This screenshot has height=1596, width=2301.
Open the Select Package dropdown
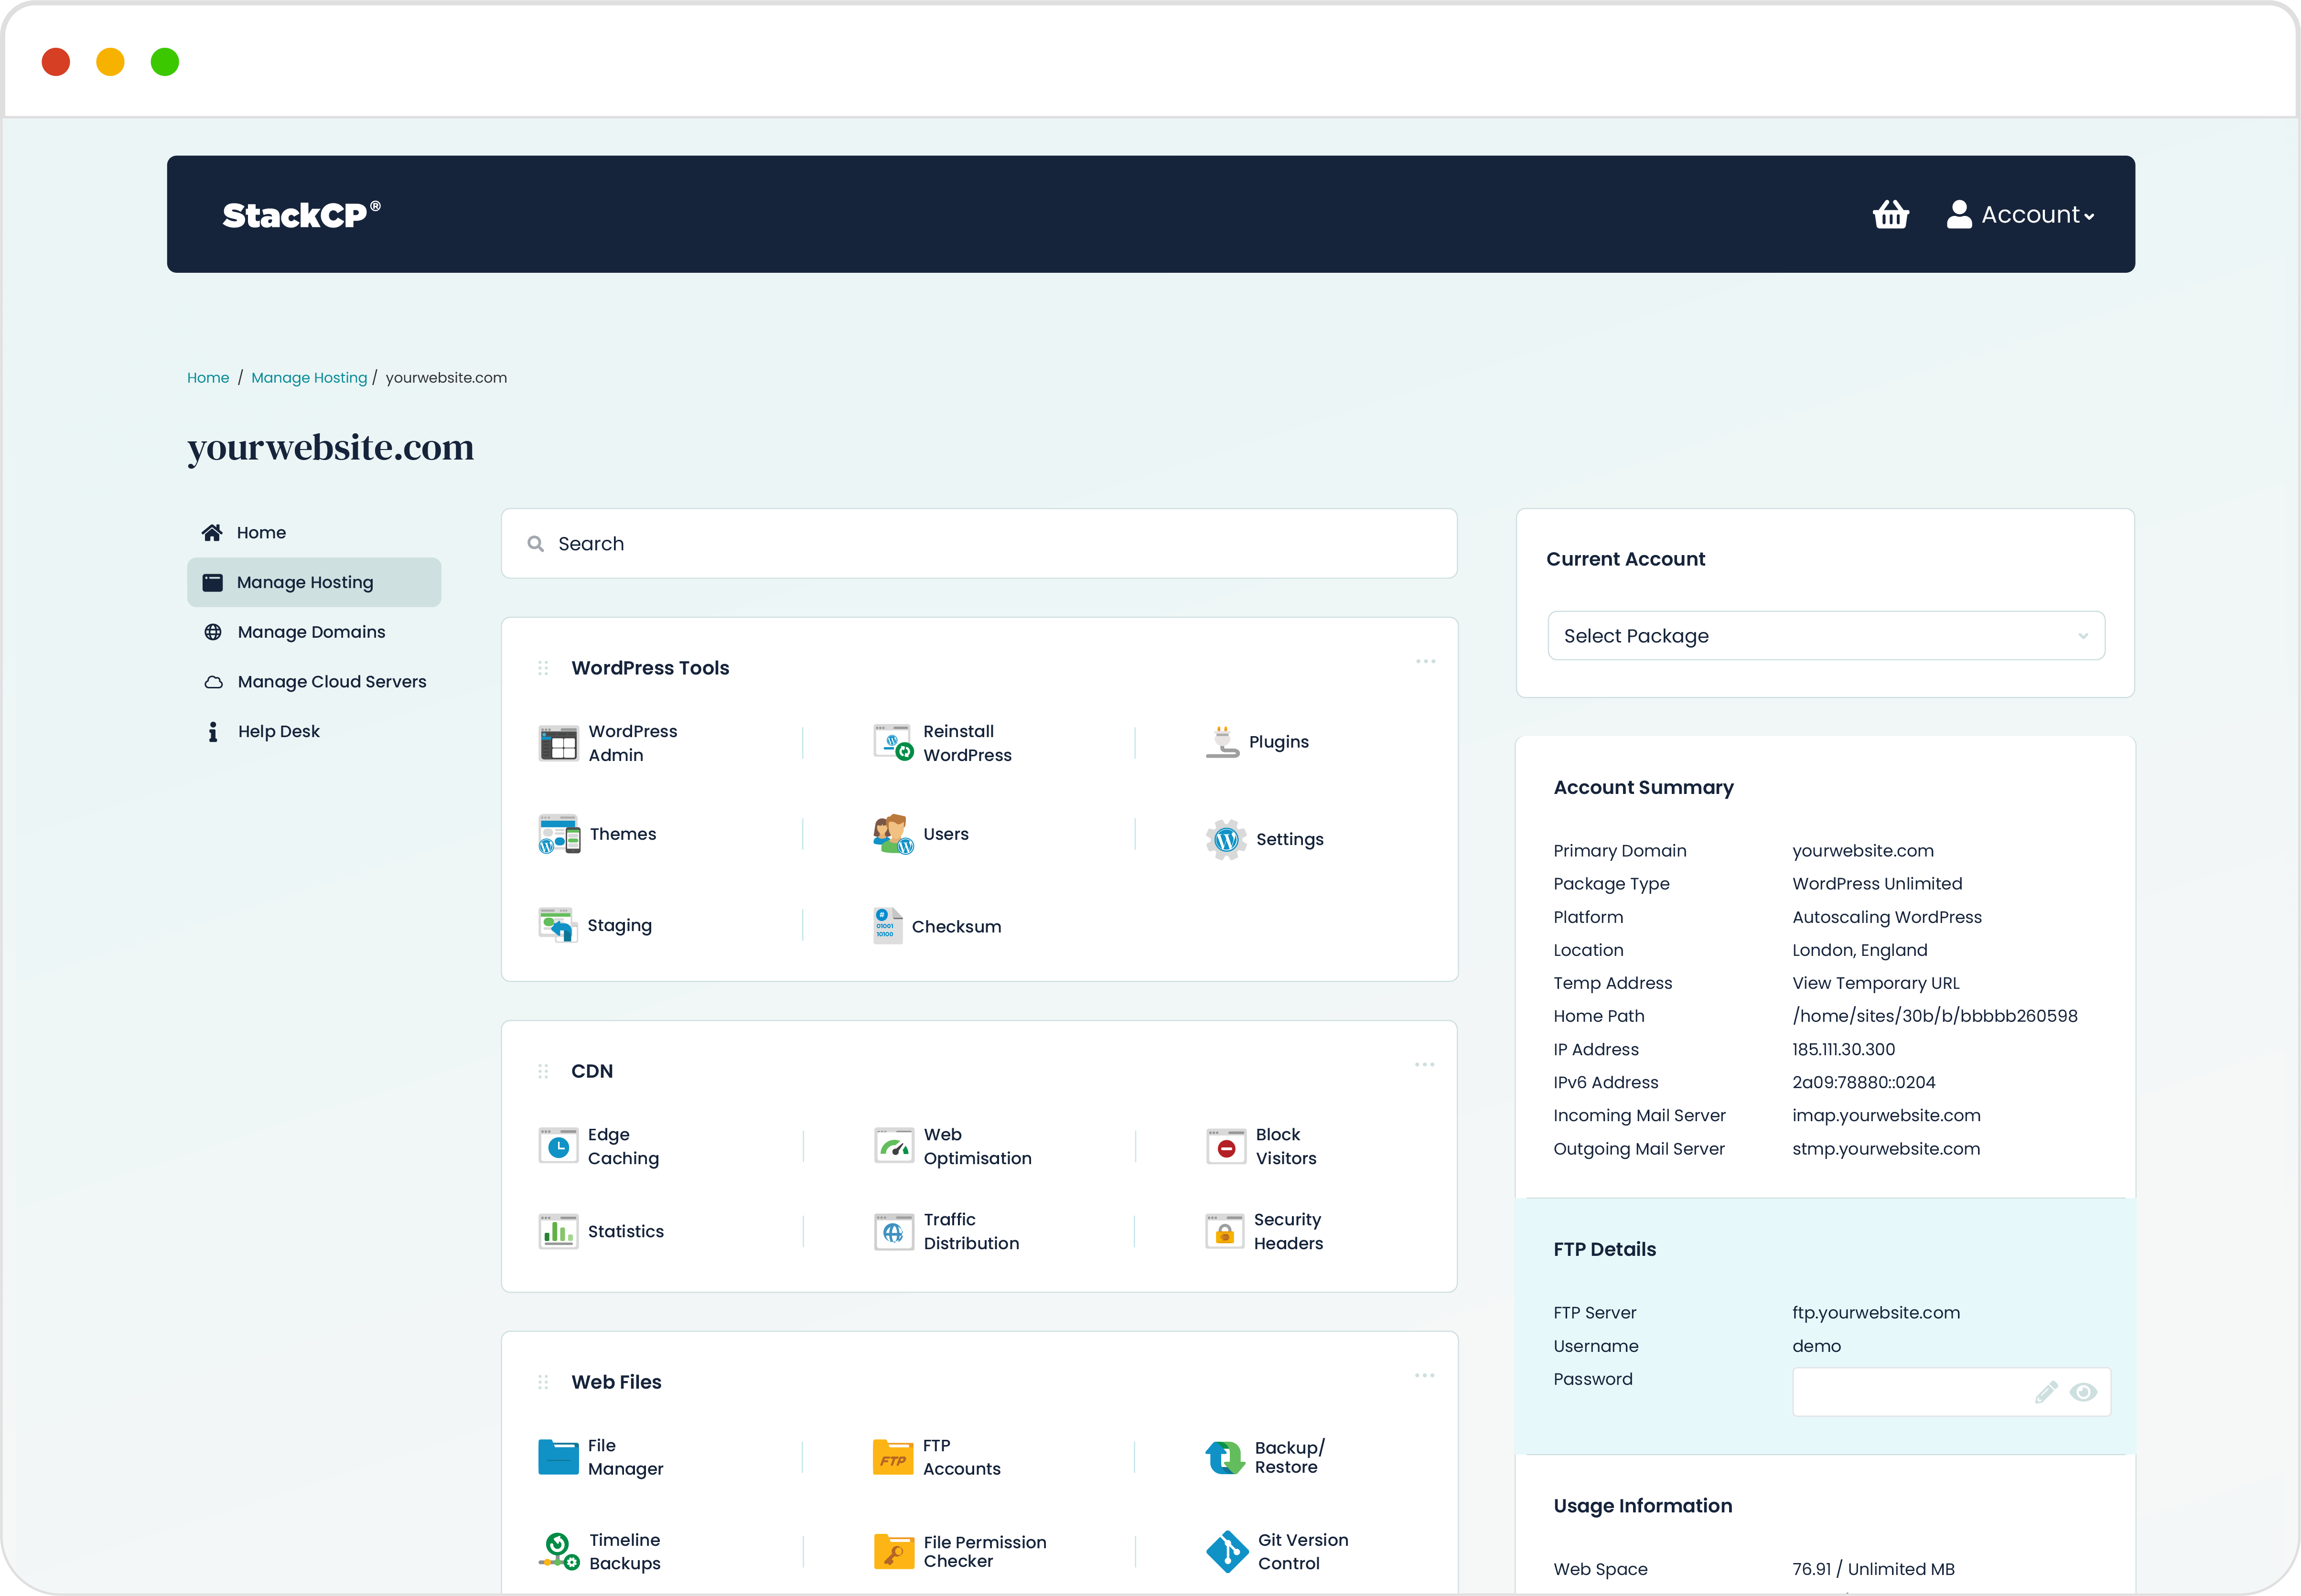point(1825,636)
